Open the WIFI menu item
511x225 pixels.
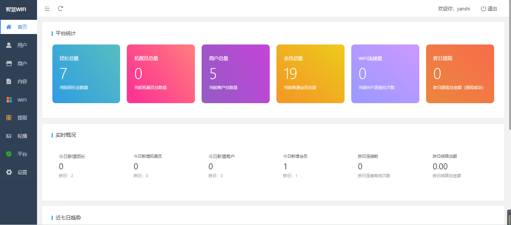[19, 100]
